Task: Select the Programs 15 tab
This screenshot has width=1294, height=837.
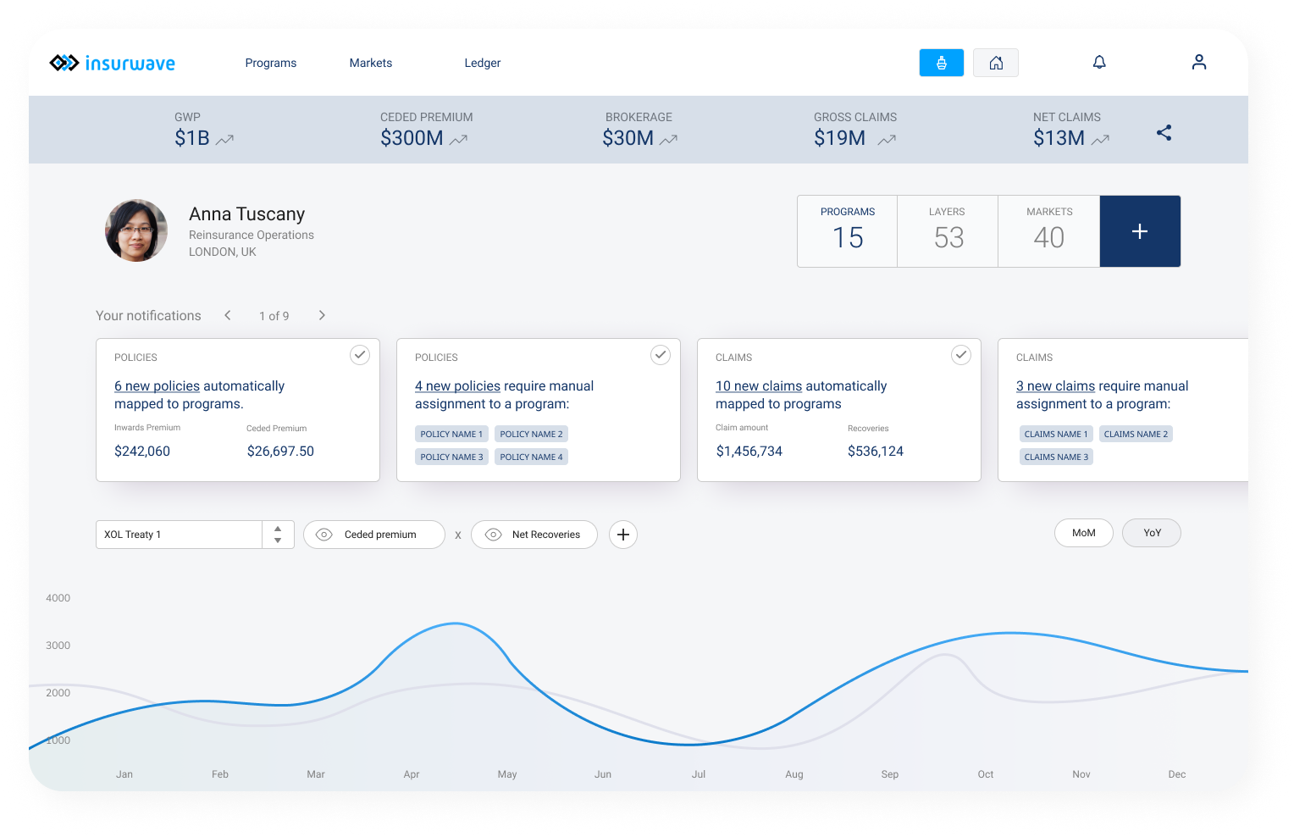Action: [x=848, y=231]
